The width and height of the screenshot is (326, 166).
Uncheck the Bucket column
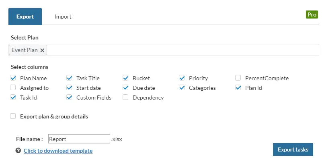(x=125, y=78)
